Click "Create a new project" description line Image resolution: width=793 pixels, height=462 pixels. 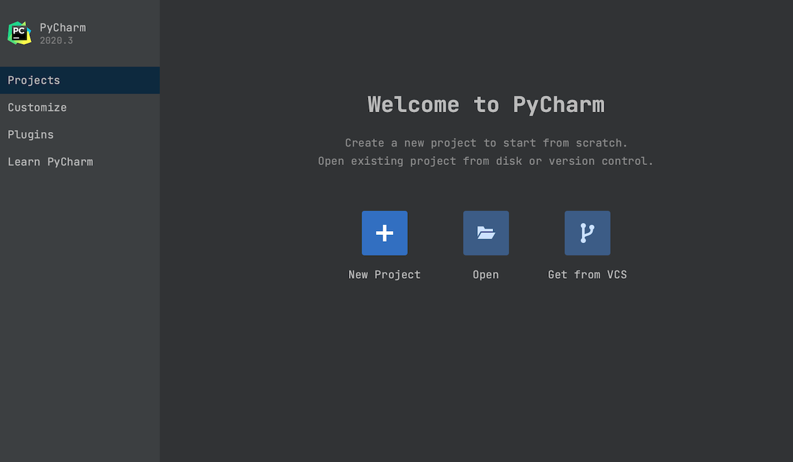tap(486, 143)
